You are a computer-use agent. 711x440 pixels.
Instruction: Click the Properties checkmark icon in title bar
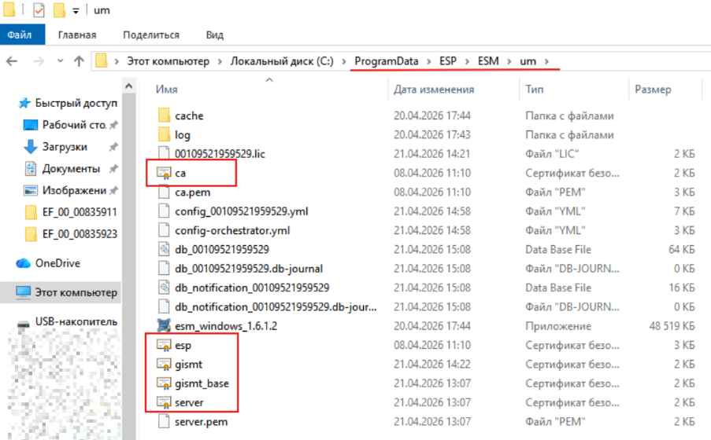point(39,10)
